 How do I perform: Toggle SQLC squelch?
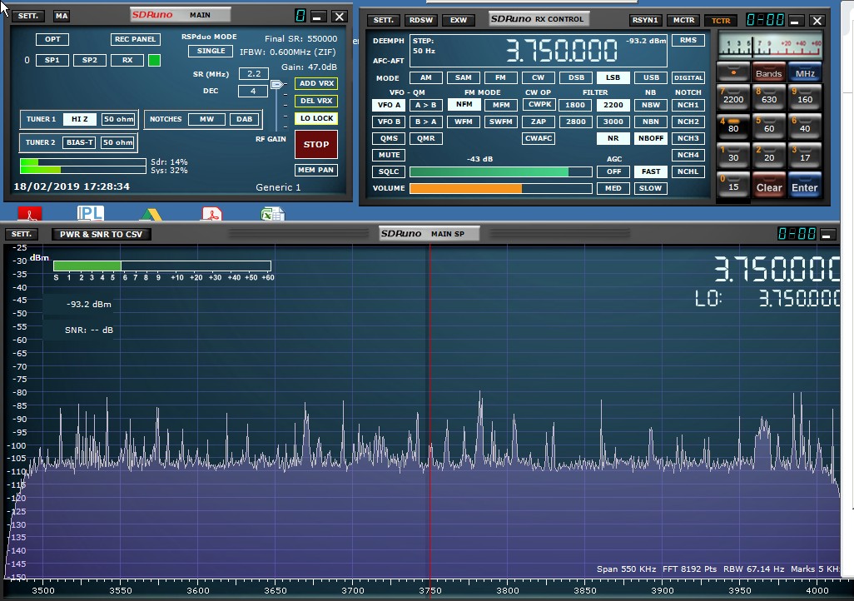pos(389,171)
